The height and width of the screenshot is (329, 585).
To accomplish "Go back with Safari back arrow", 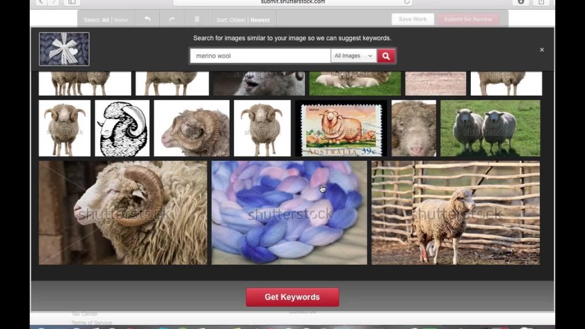I will point(41,2).
